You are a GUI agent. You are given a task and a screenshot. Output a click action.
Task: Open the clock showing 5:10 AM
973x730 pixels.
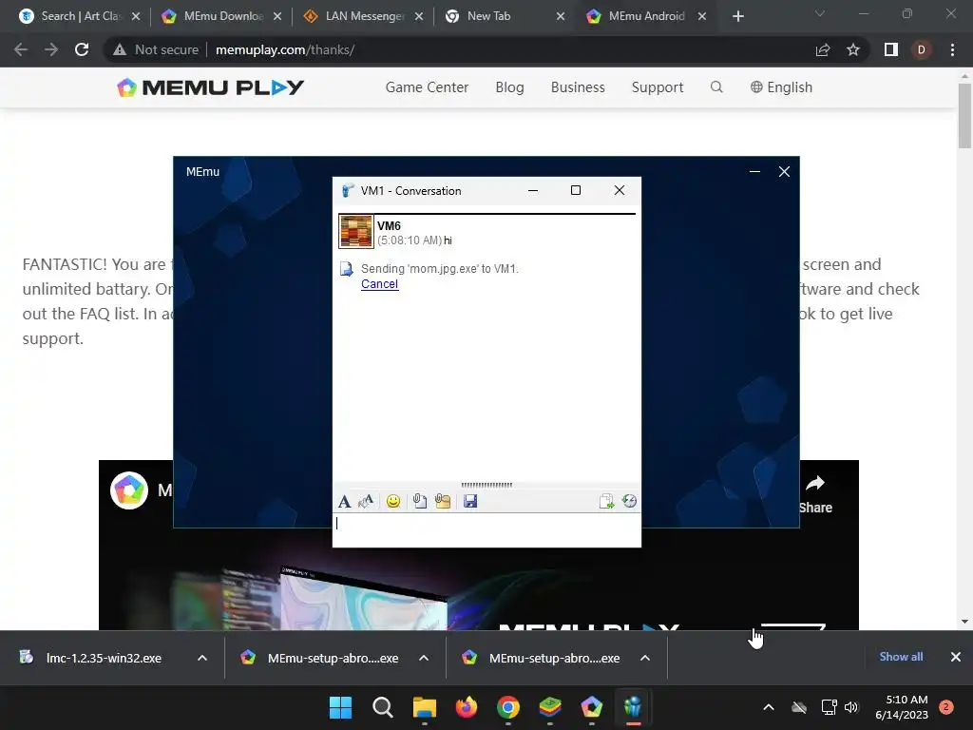(x=902, y=707)
